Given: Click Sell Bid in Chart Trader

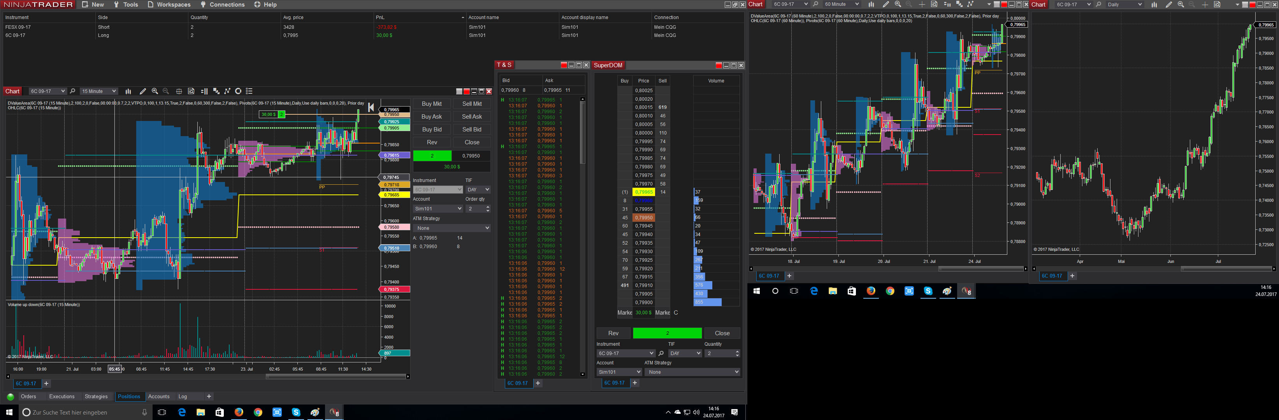Looking at the screenshot, I should point(472,129).
